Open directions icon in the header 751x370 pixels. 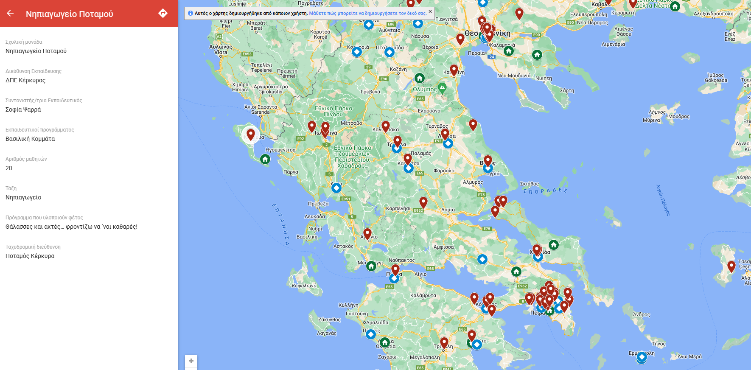pyautogui.click(x=163, y=13)
